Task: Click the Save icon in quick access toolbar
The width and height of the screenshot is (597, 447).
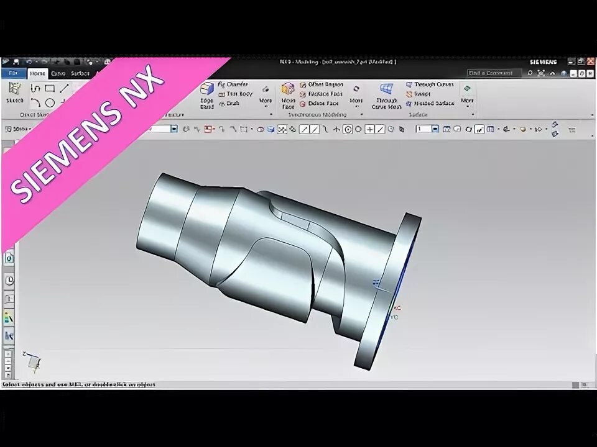Action: click(16, 61)
